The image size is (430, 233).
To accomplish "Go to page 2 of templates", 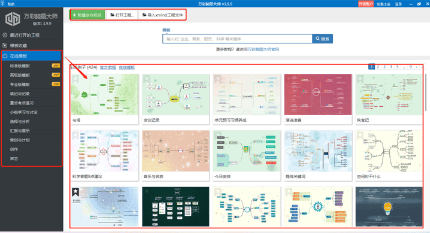I will [x=378, y=67].
